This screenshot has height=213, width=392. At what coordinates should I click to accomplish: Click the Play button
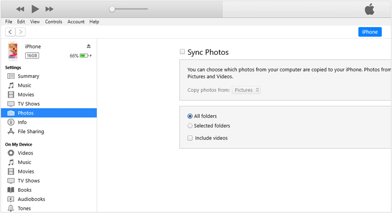coord(35,9)
